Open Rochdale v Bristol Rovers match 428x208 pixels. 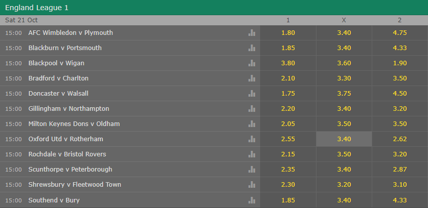(x=67, y=154)
